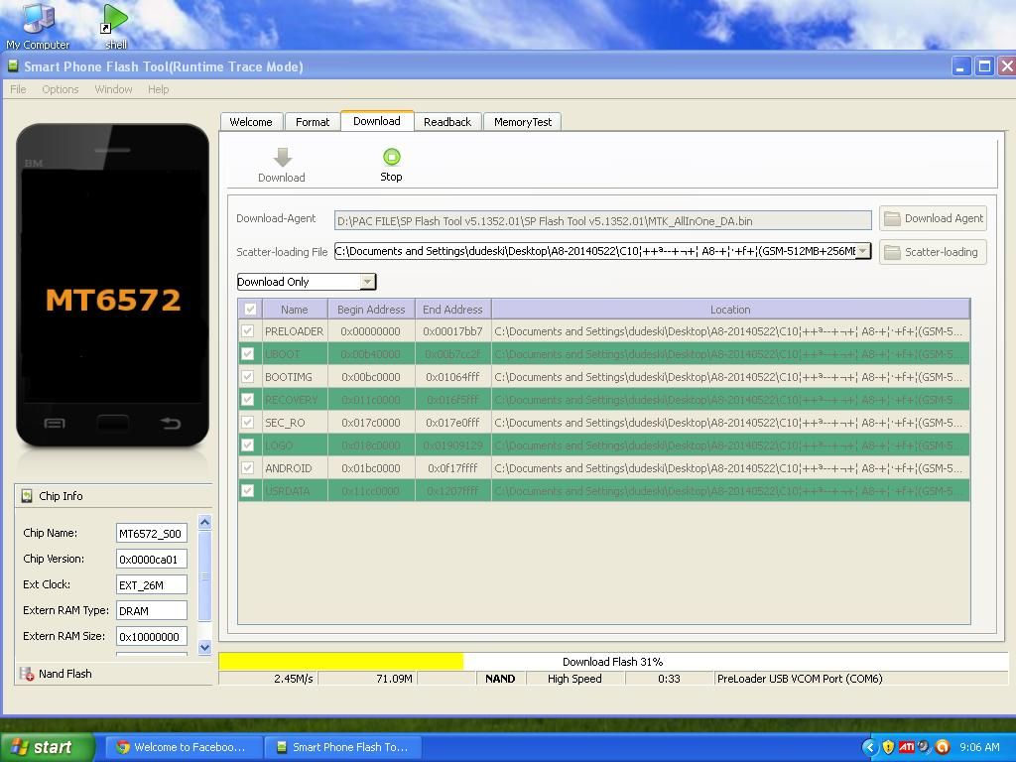
Task: Expand the Download Only dropdown
Action: pyautogui.click(x=367, y=282)
